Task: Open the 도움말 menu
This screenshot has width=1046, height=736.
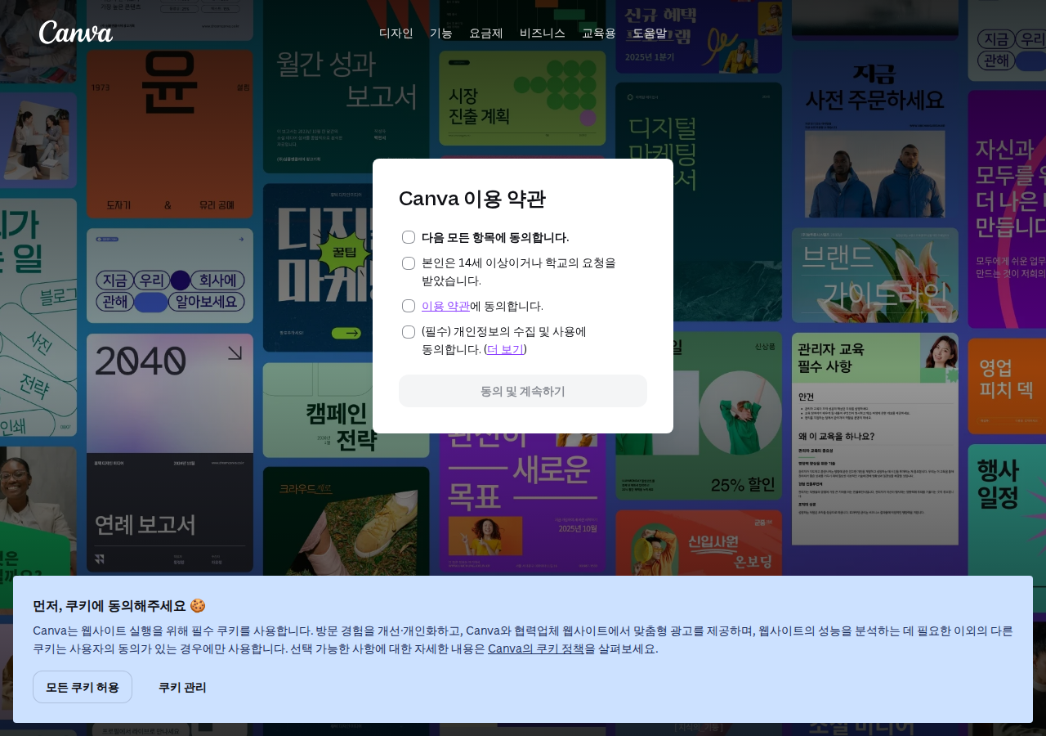Action: coord(650,33)
